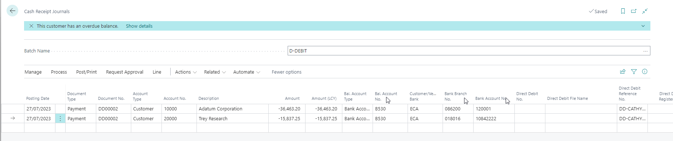The image size is (673, 141).
Task: Dismiss the overdue balance notification
Action: point(31,26)
